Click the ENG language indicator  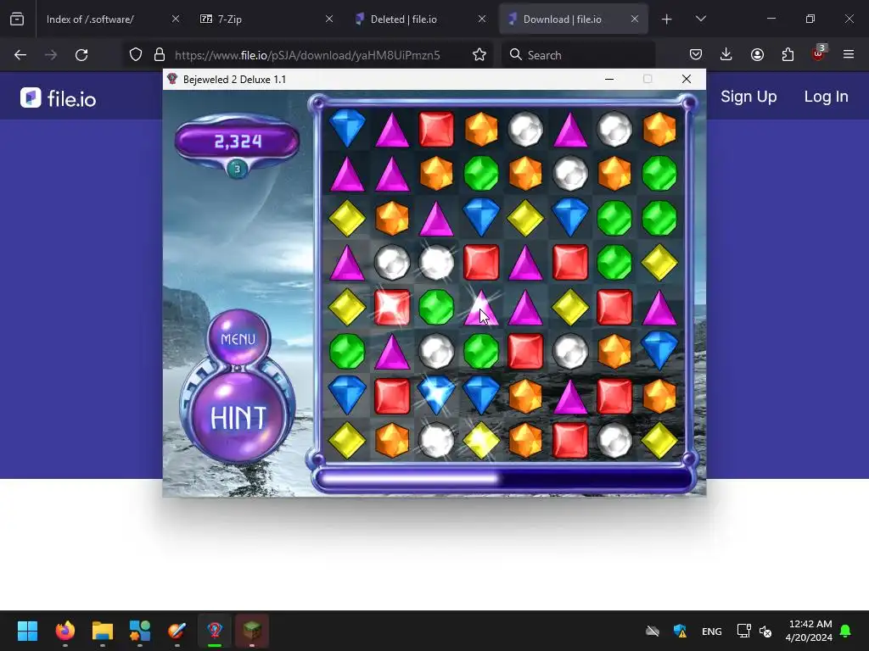pos(712,631)
